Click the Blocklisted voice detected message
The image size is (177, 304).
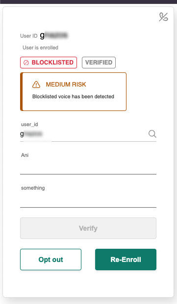pyautogui.click(x=73, y=97)
